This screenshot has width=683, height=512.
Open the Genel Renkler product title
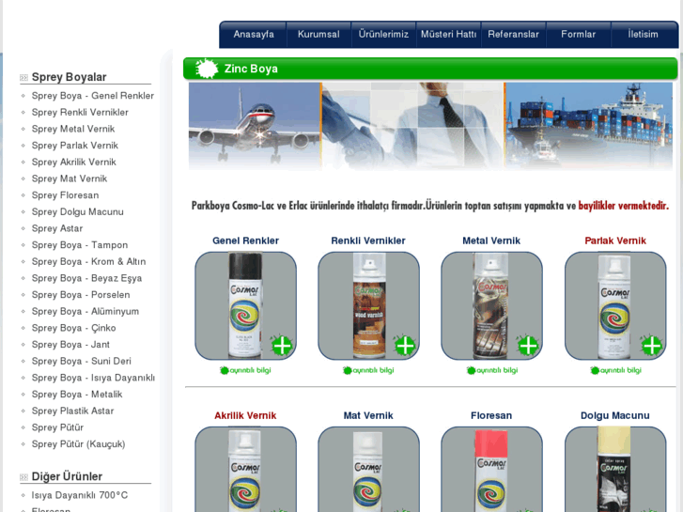245,240
